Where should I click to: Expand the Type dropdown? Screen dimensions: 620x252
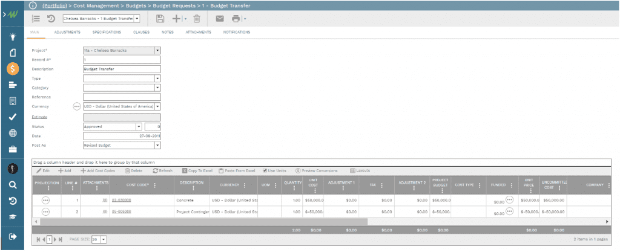(157, 79)
